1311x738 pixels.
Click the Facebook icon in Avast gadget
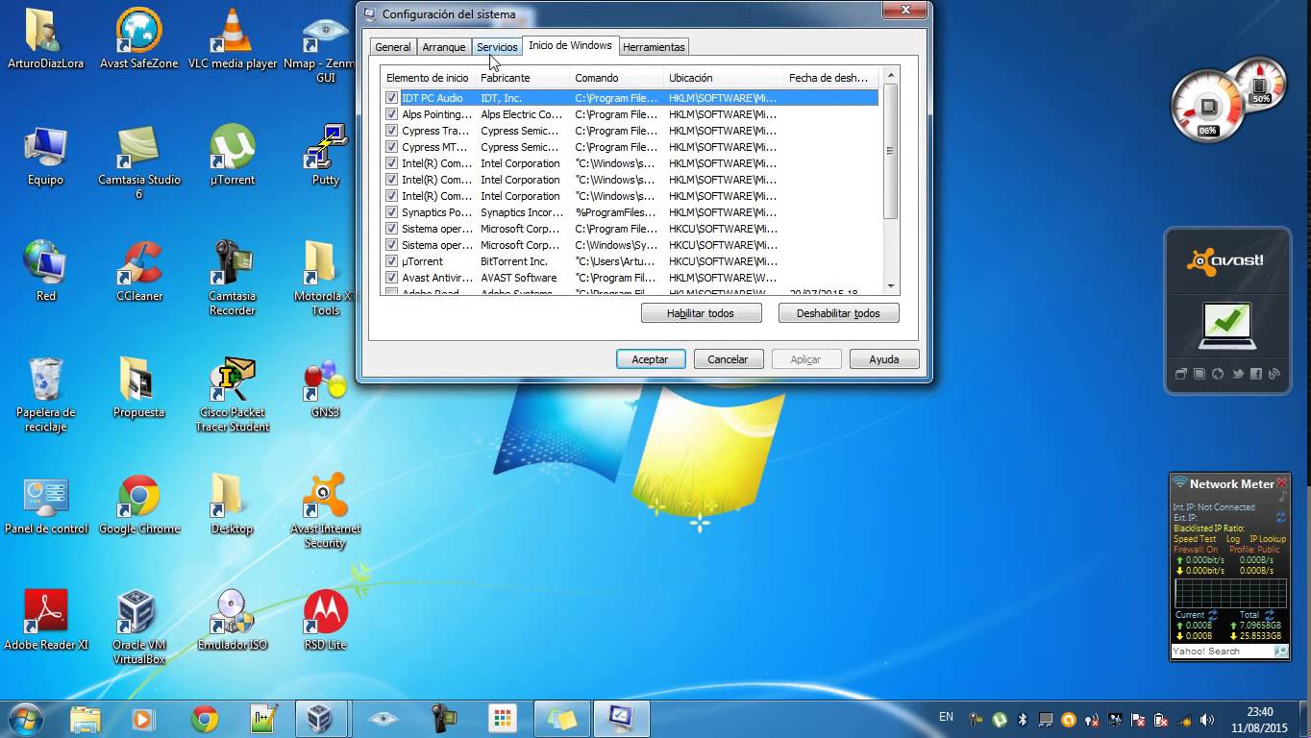(x=1255, y=374)
